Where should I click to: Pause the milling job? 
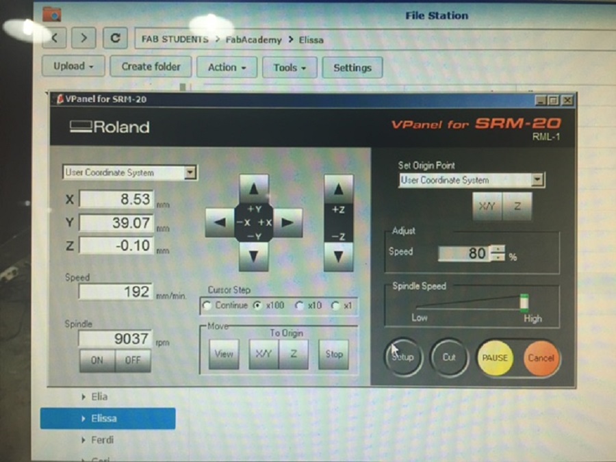(495, 358)
